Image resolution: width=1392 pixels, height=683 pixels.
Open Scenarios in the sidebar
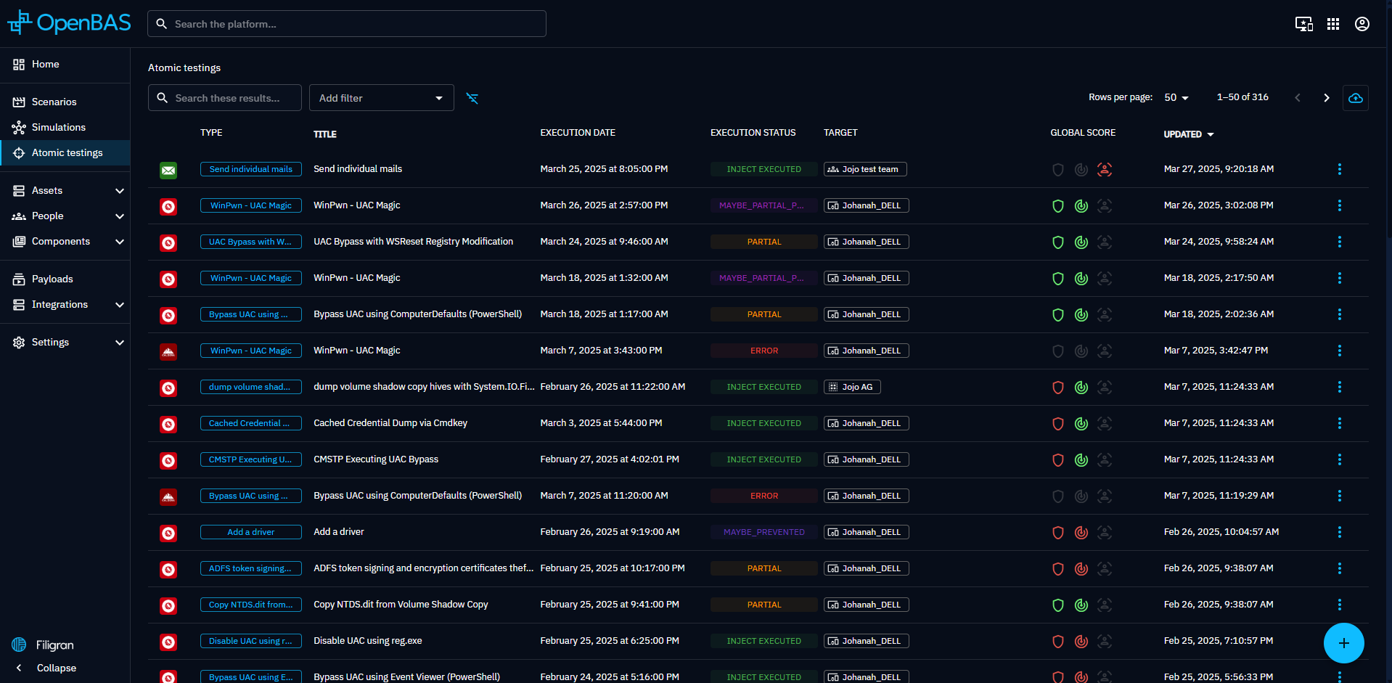(54, 102)
